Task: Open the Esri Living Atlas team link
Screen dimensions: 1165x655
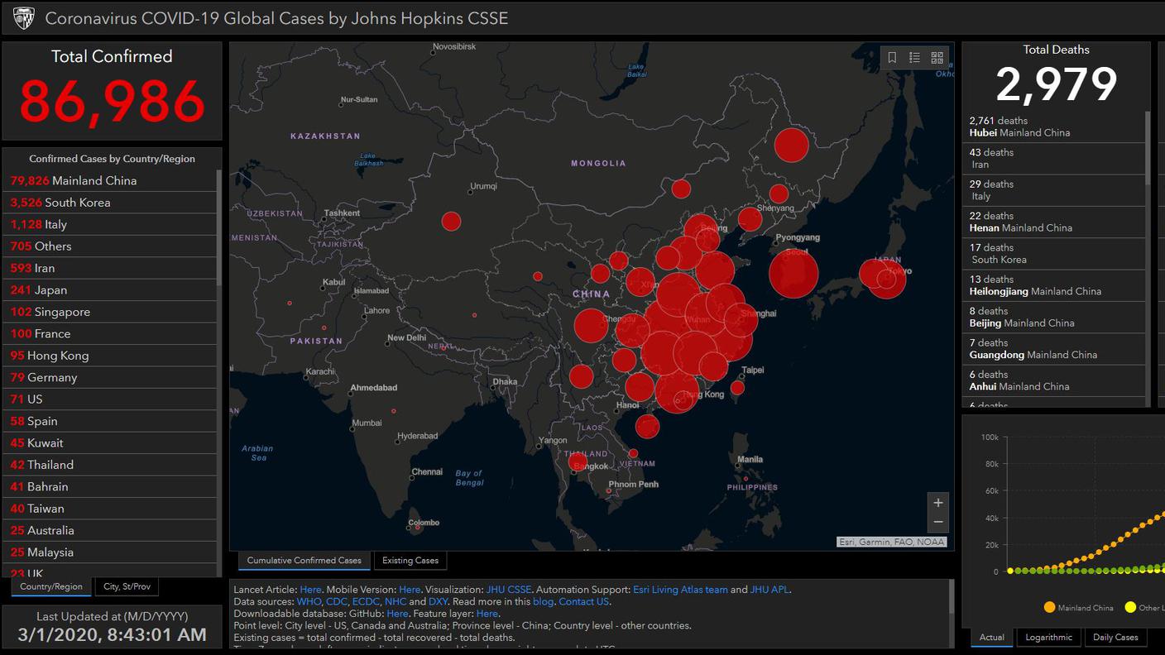Action: pos(680,590)
